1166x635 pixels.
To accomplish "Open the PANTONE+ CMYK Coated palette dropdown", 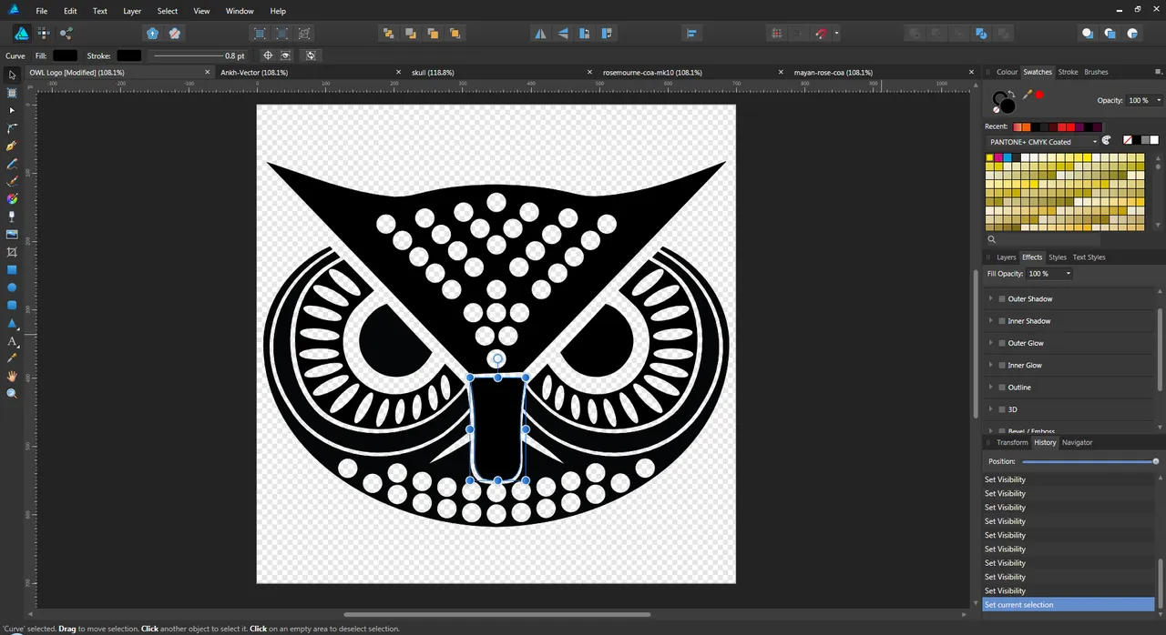I will (1043, 142).
